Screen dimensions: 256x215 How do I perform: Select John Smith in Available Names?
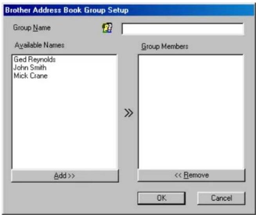30,67
